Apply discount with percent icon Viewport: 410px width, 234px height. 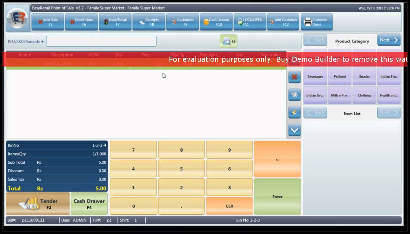tap(294, 95)
